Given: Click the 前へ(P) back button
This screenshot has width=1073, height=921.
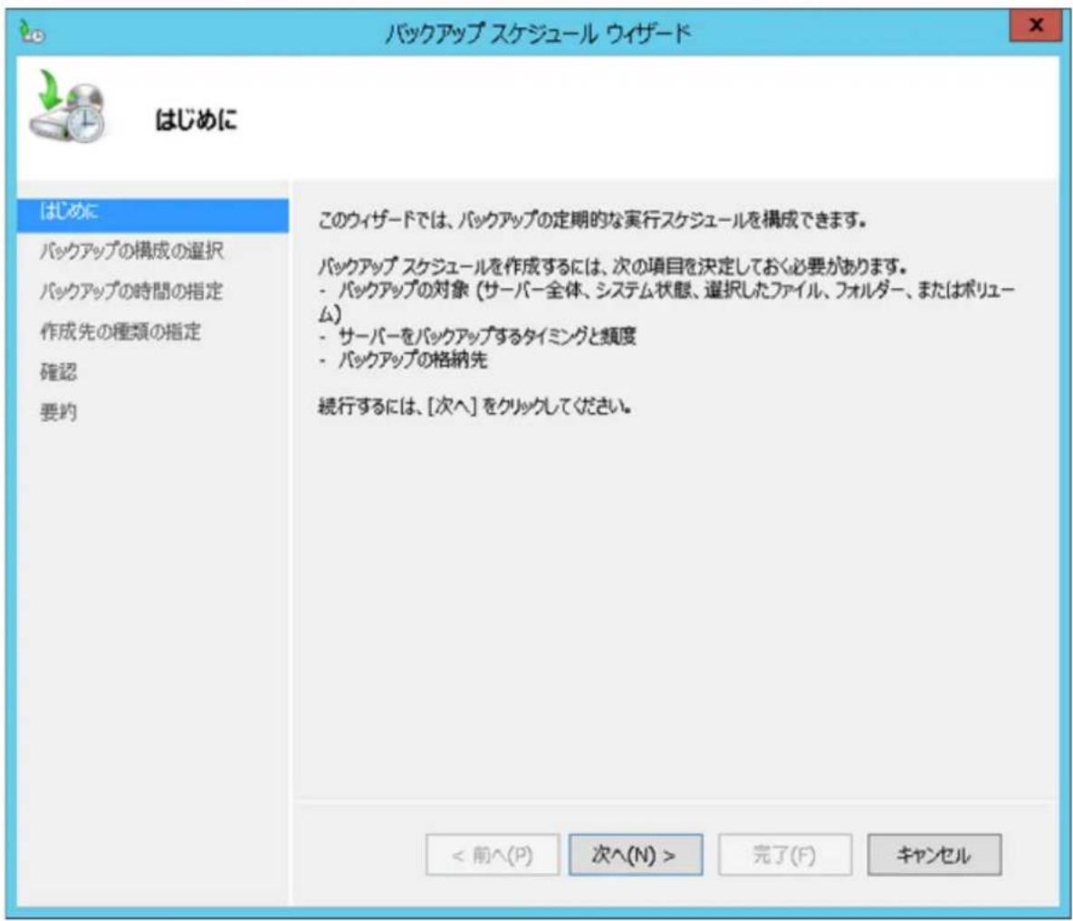Looking at the screenshot, I should 493,855.
